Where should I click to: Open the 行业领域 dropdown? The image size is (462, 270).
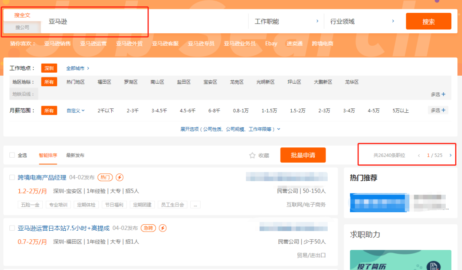(361, 21)
